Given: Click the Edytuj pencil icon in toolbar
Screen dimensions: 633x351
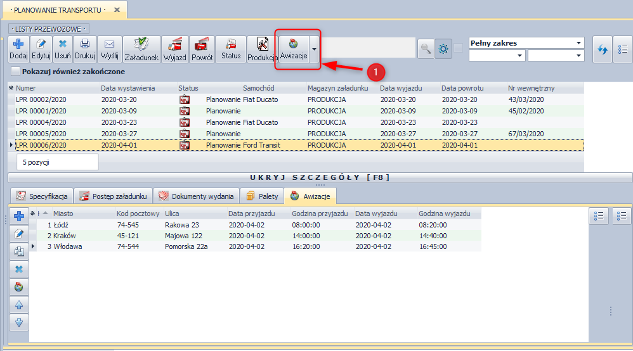Looking at the screenshot, I should pos(41,49).
